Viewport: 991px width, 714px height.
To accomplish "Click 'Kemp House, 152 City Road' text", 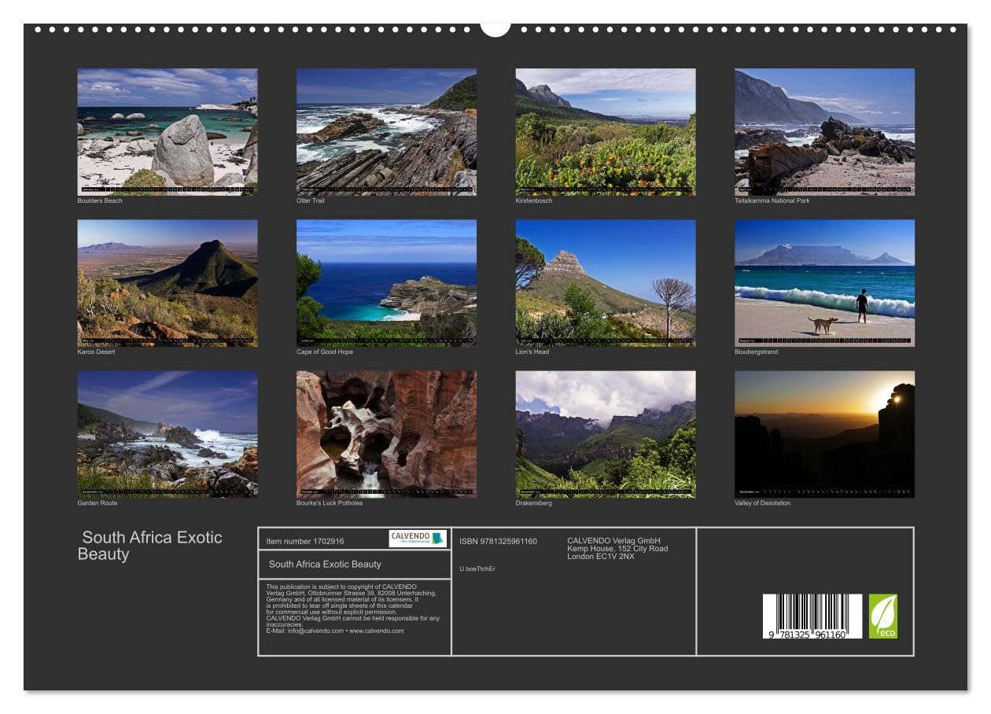I will point(617,549).
